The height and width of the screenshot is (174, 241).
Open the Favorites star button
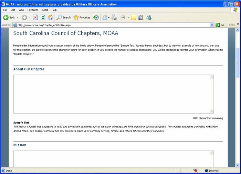[x=82, y=17]
